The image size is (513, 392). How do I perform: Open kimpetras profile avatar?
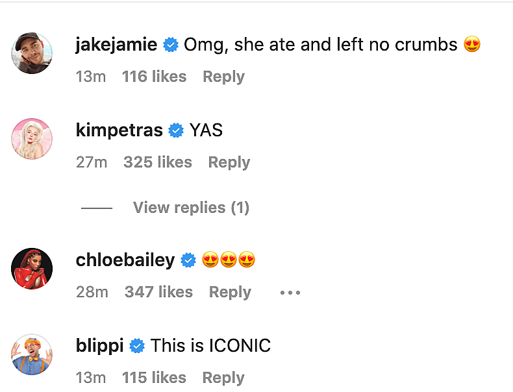point(32,139)
